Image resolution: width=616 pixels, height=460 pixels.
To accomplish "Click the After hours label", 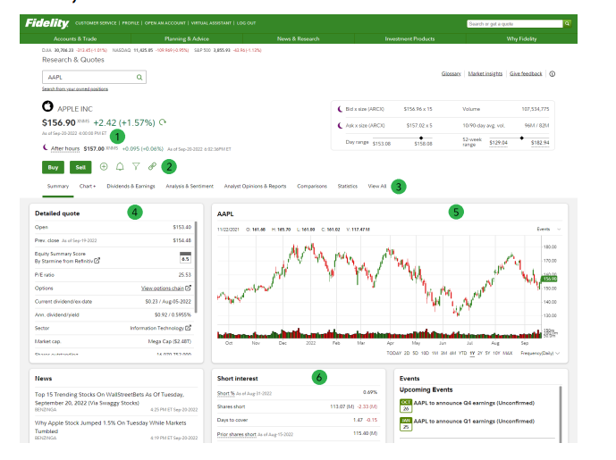I will click(x=65, y=148).
